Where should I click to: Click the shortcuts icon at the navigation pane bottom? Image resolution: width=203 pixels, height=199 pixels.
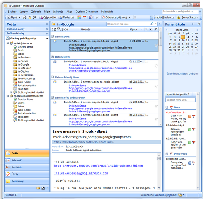(43, 188)
